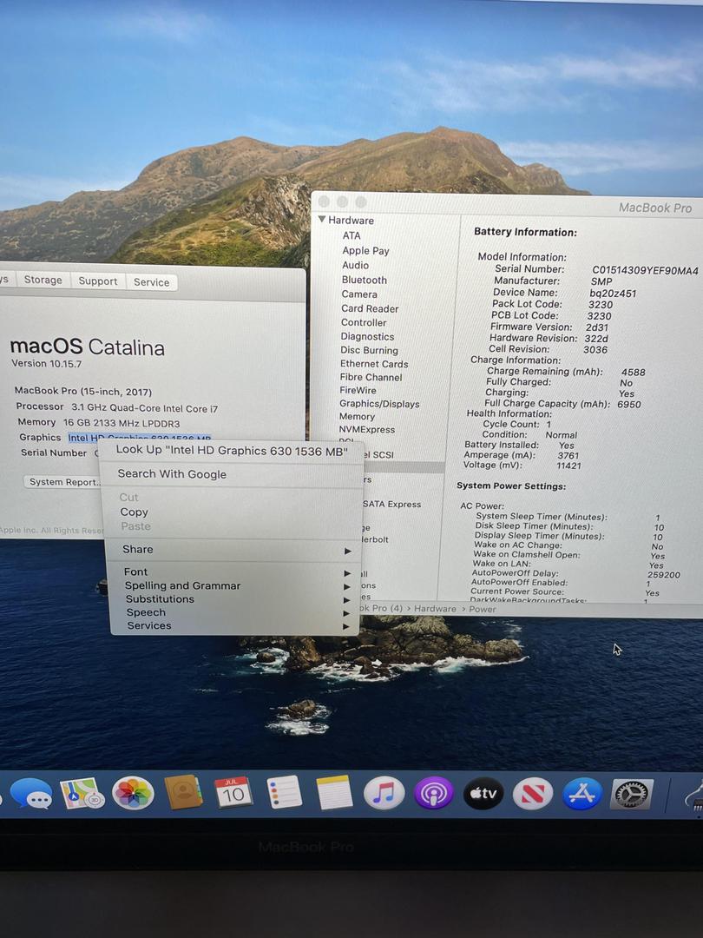Select Graphics/Displays in the sidebar
This screenshot has height=938, width=703.
379,404
